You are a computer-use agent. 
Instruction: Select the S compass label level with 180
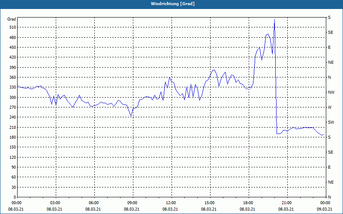click(x=329, y=137)
